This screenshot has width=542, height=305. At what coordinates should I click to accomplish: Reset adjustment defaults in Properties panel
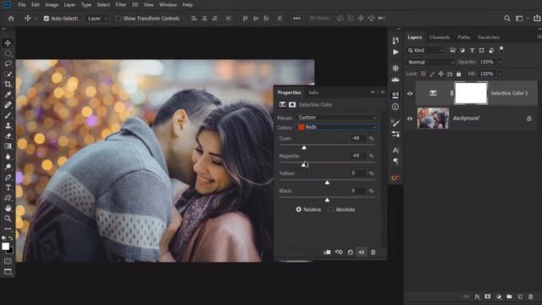[350, 252]
